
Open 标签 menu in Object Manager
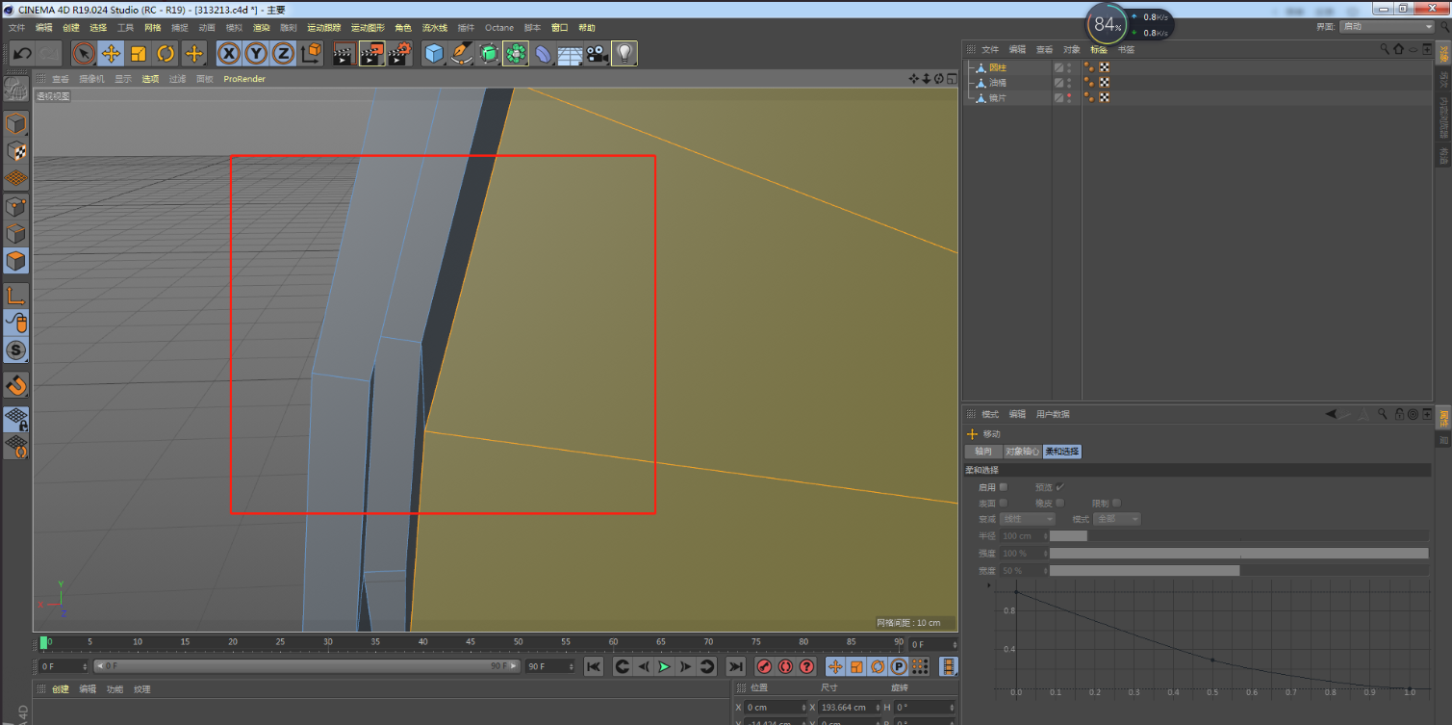1099,49
